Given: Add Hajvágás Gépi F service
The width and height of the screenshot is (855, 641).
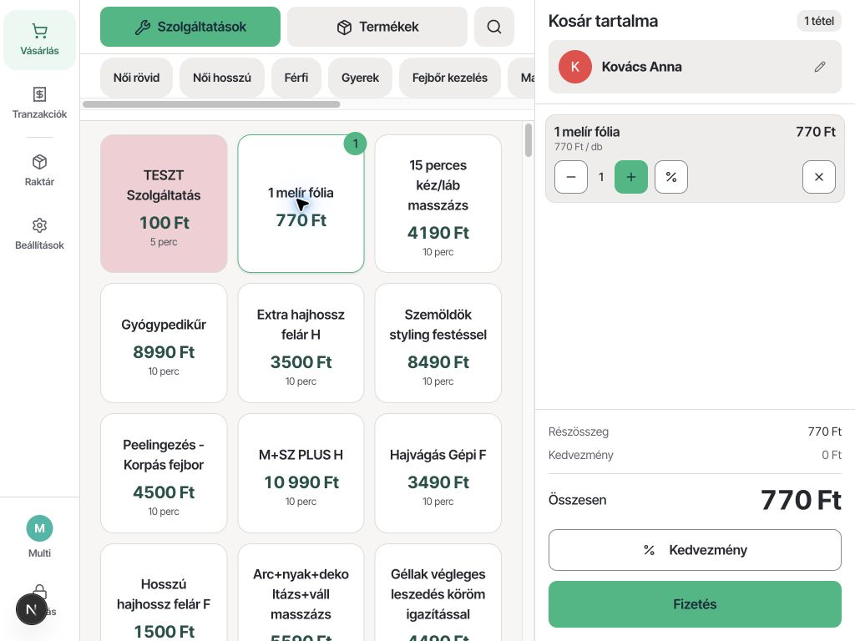Looking at the screenshot, I should [438, 473].
